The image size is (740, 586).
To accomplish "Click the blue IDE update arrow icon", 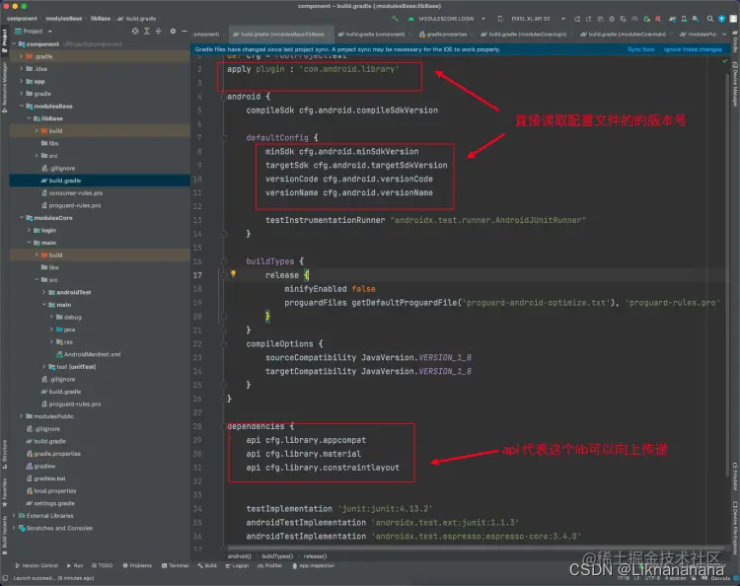I will click(x=721, y=19).
